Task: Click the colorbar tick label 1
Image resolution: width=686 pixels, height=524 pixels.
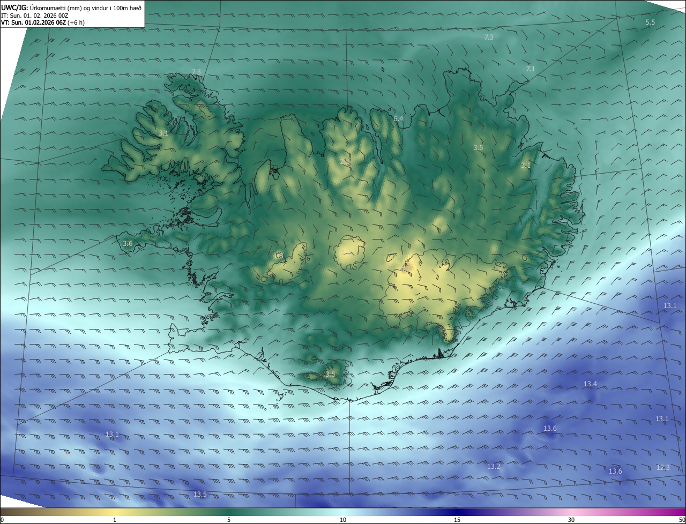Action: [x=115, y=520]
